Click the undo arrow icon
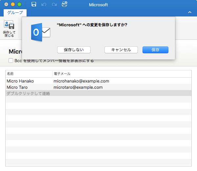The height and width of the screenshot is (171, 197). [x=44, y=5]
